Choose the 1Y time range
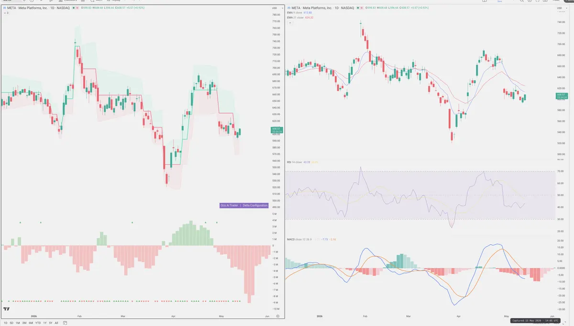Screen dimensions: 574x326 [x=44, y=323]
